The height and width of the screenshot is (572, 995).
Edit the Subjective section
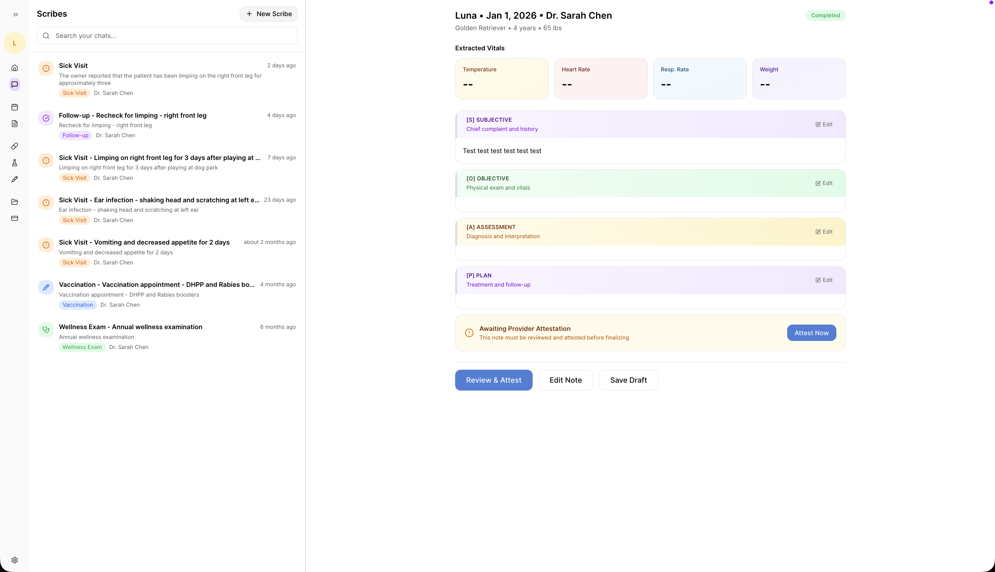pos(824,124)
